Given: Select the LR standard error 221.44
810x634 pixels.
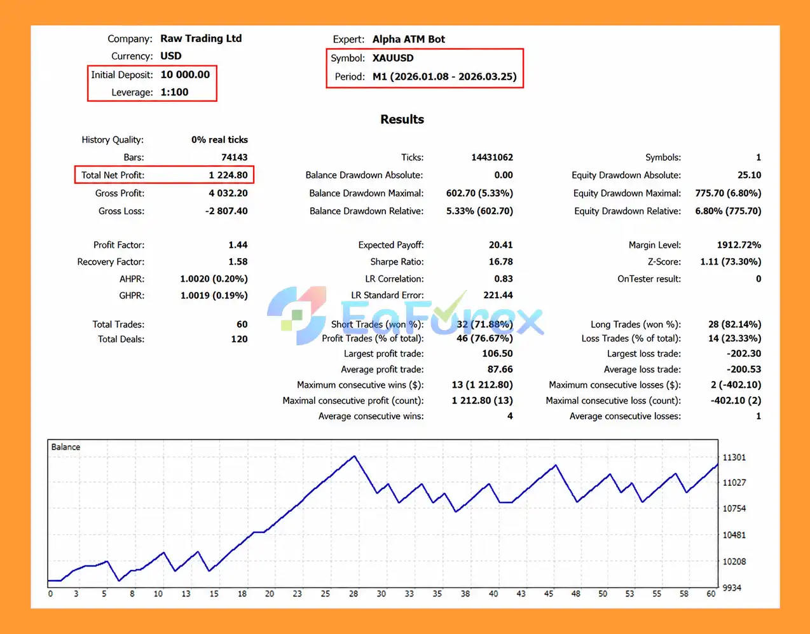Looking at the screenshot, I should (498, 295).
